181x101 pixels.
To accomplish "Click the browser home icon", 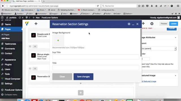I will pos(156,6).
